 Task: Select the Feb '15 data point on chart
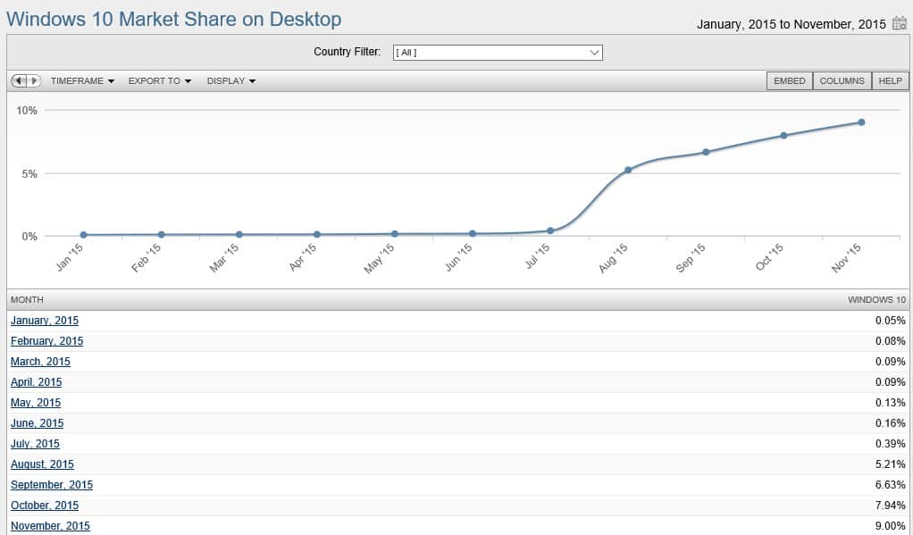[x=162, y=235]
